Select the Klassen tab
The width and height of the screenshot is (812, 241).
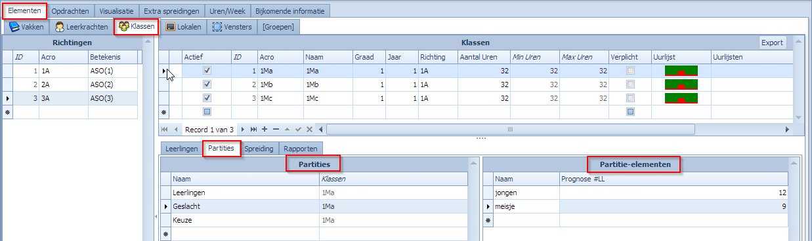pos(137,27)
